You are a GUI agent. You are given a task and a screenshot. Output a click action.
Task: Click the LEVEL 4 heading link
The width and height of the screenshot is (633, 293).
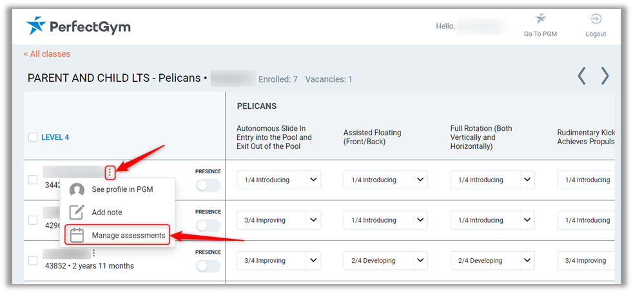click(x=55, y=137)
